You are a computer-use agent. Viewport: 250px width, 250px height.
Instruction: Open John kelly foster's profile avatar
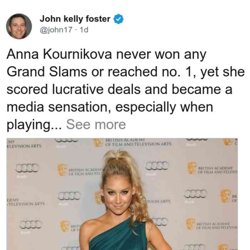(19, 26)
